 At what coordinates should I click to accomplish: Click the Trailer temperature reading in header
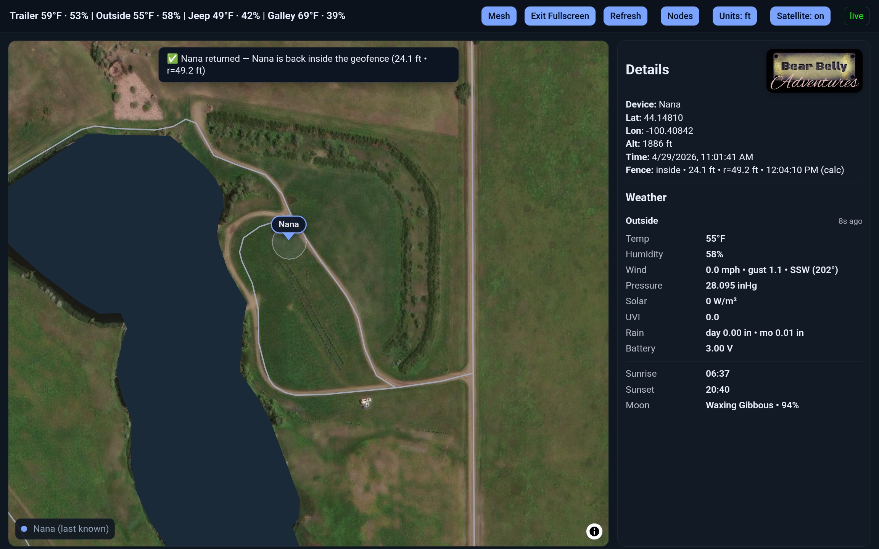(48, 16)
